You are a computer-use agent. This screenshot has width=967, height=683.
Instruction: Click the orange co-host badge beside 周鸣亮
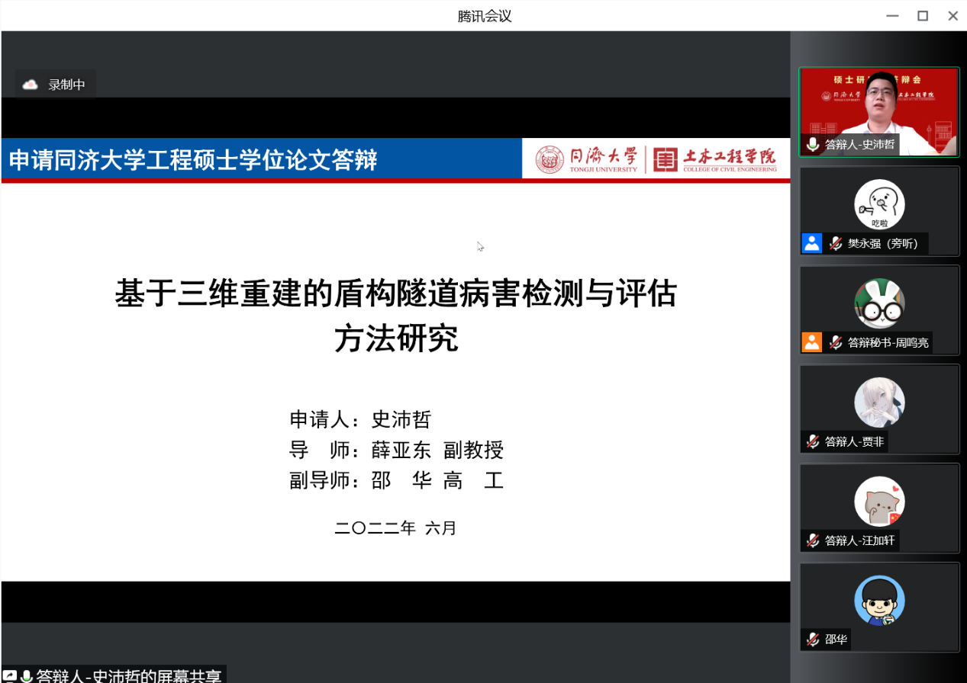(811, 342)
